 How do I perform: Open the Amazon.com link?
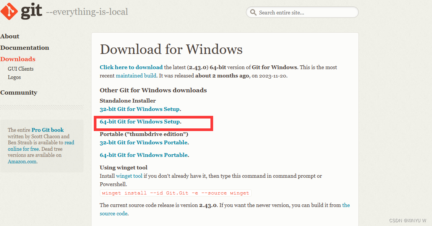click(22, 161)
